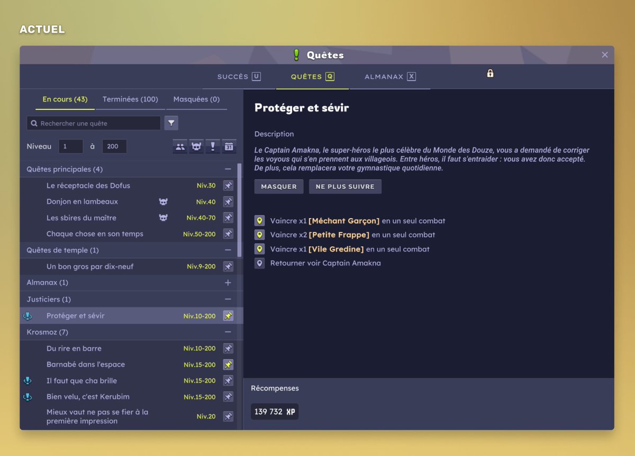635x456 pixels.
Task: Click the Ne plus suivre button
Action: pos(345,187)
